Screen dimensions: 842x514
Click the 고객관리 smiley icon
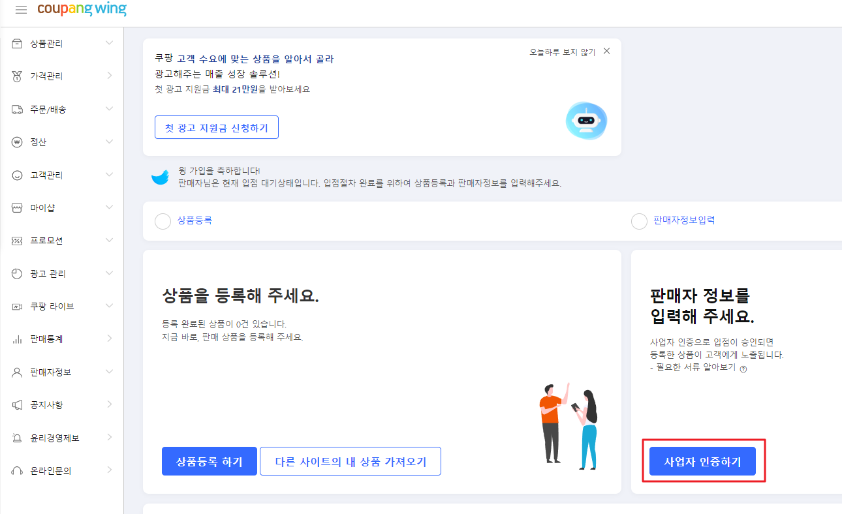click(18, 175)
